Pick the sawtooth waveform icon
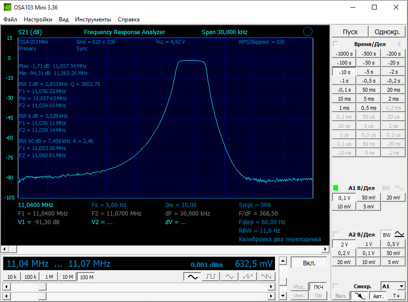The height and width of the screenshot is (302, 408). click(248, 276)
